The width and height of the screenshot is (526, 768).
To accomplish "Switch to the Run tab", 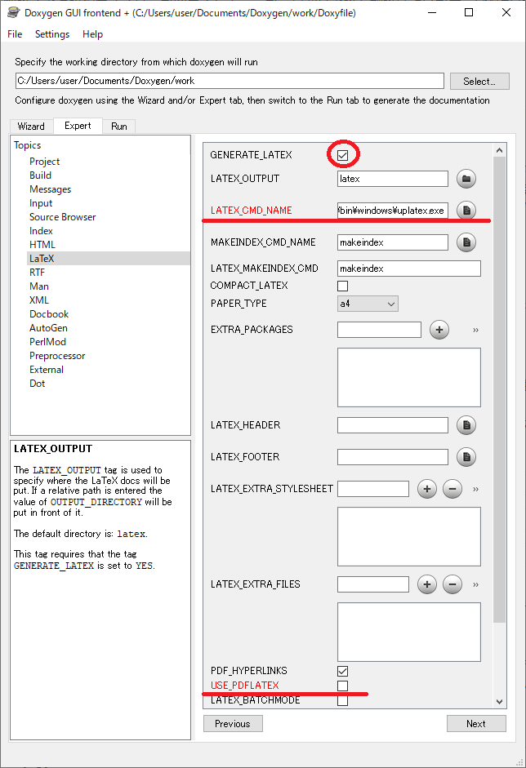I will coord(119,127).
